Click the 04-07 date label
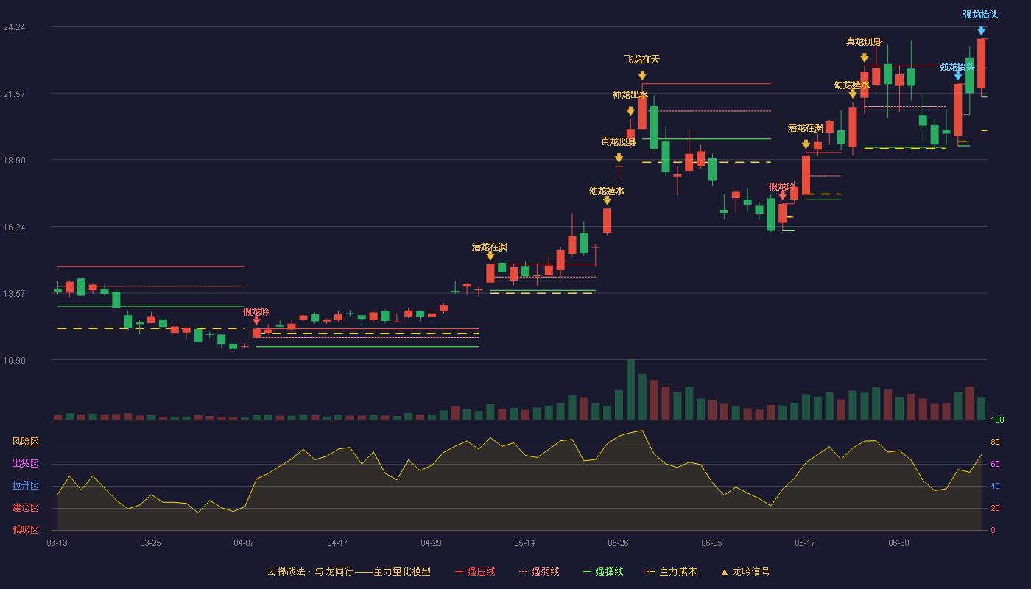 tap(244, 543)
